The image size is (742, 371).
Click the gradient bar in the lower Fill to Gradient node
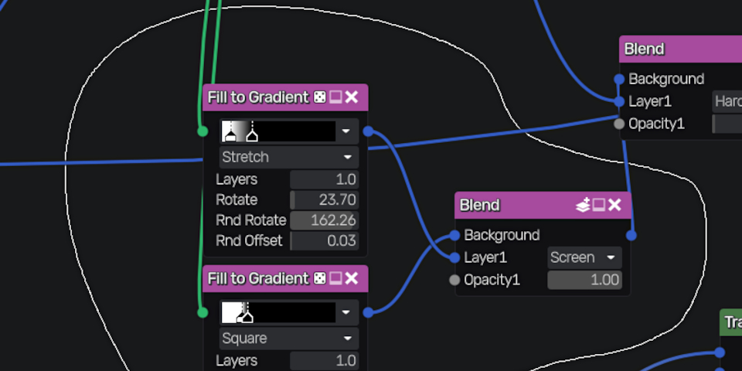[278, 312]
